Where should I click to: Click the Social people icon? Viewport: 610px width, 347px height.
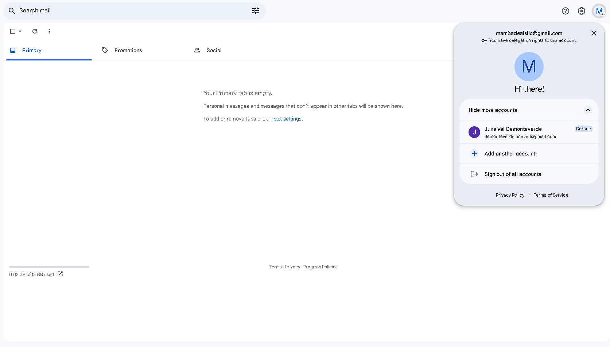tap(197, 50)
